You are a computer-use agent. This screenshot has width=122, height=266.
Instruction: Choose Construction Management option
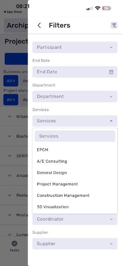[x=63, y=196]
